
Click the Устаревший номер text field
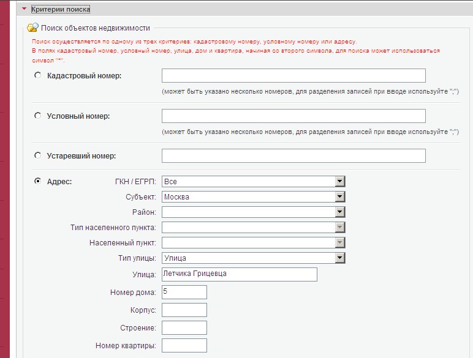293,155
